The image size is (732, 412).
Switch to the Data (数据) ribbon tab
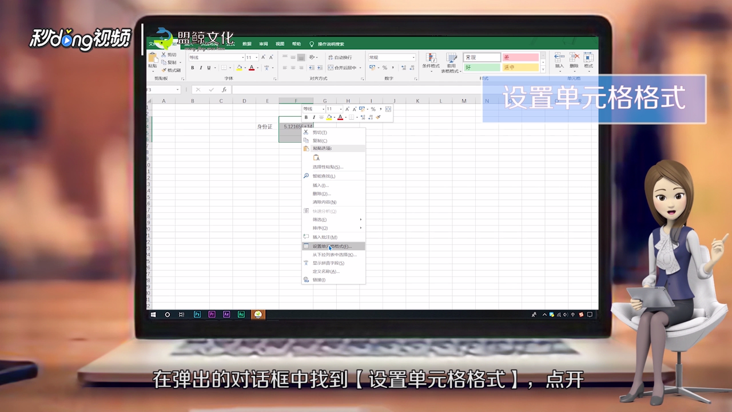247,44
